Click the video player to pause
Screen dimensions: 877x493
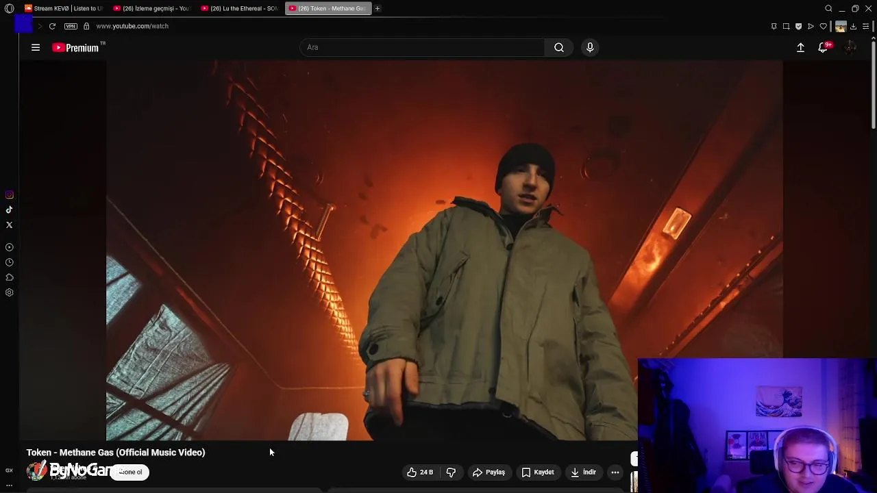point(444,250)
